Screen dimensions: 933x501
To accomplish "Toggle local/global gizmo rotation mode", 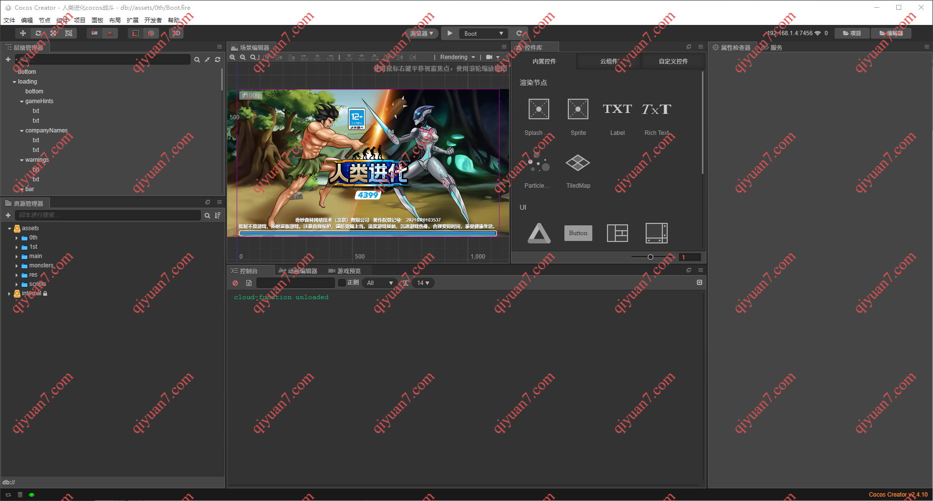I will [110, 33].
